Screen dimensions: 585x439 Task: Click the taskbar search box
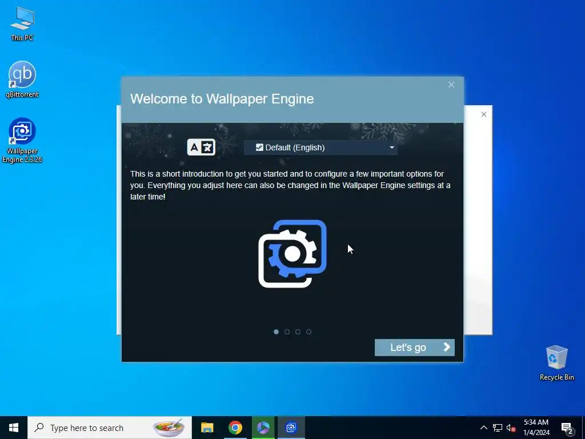(110, 428)
